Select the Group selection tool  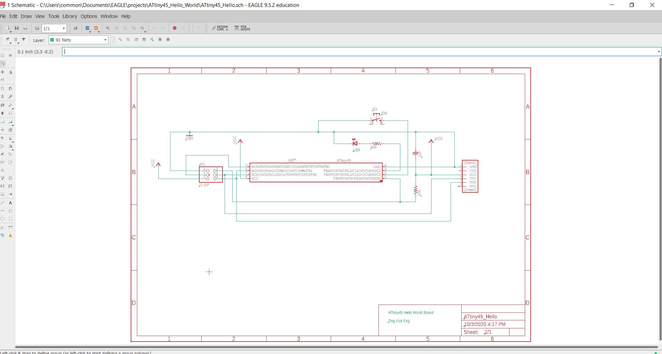(2, 63)
